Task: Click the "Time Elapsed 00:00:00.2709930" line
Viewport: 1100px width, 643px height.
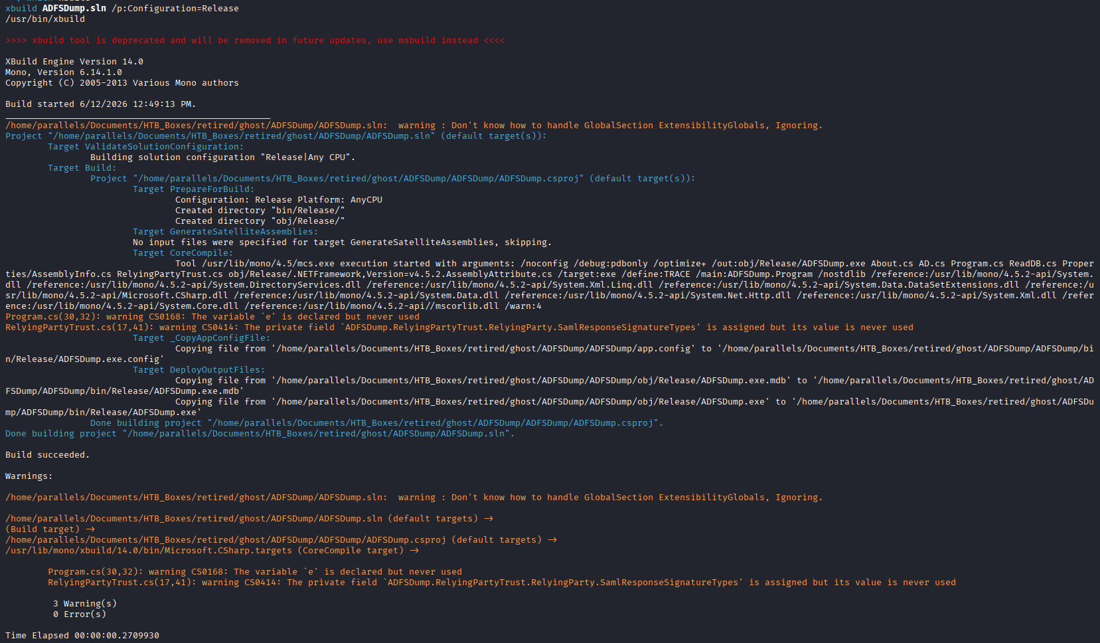Action: (82, 636)
